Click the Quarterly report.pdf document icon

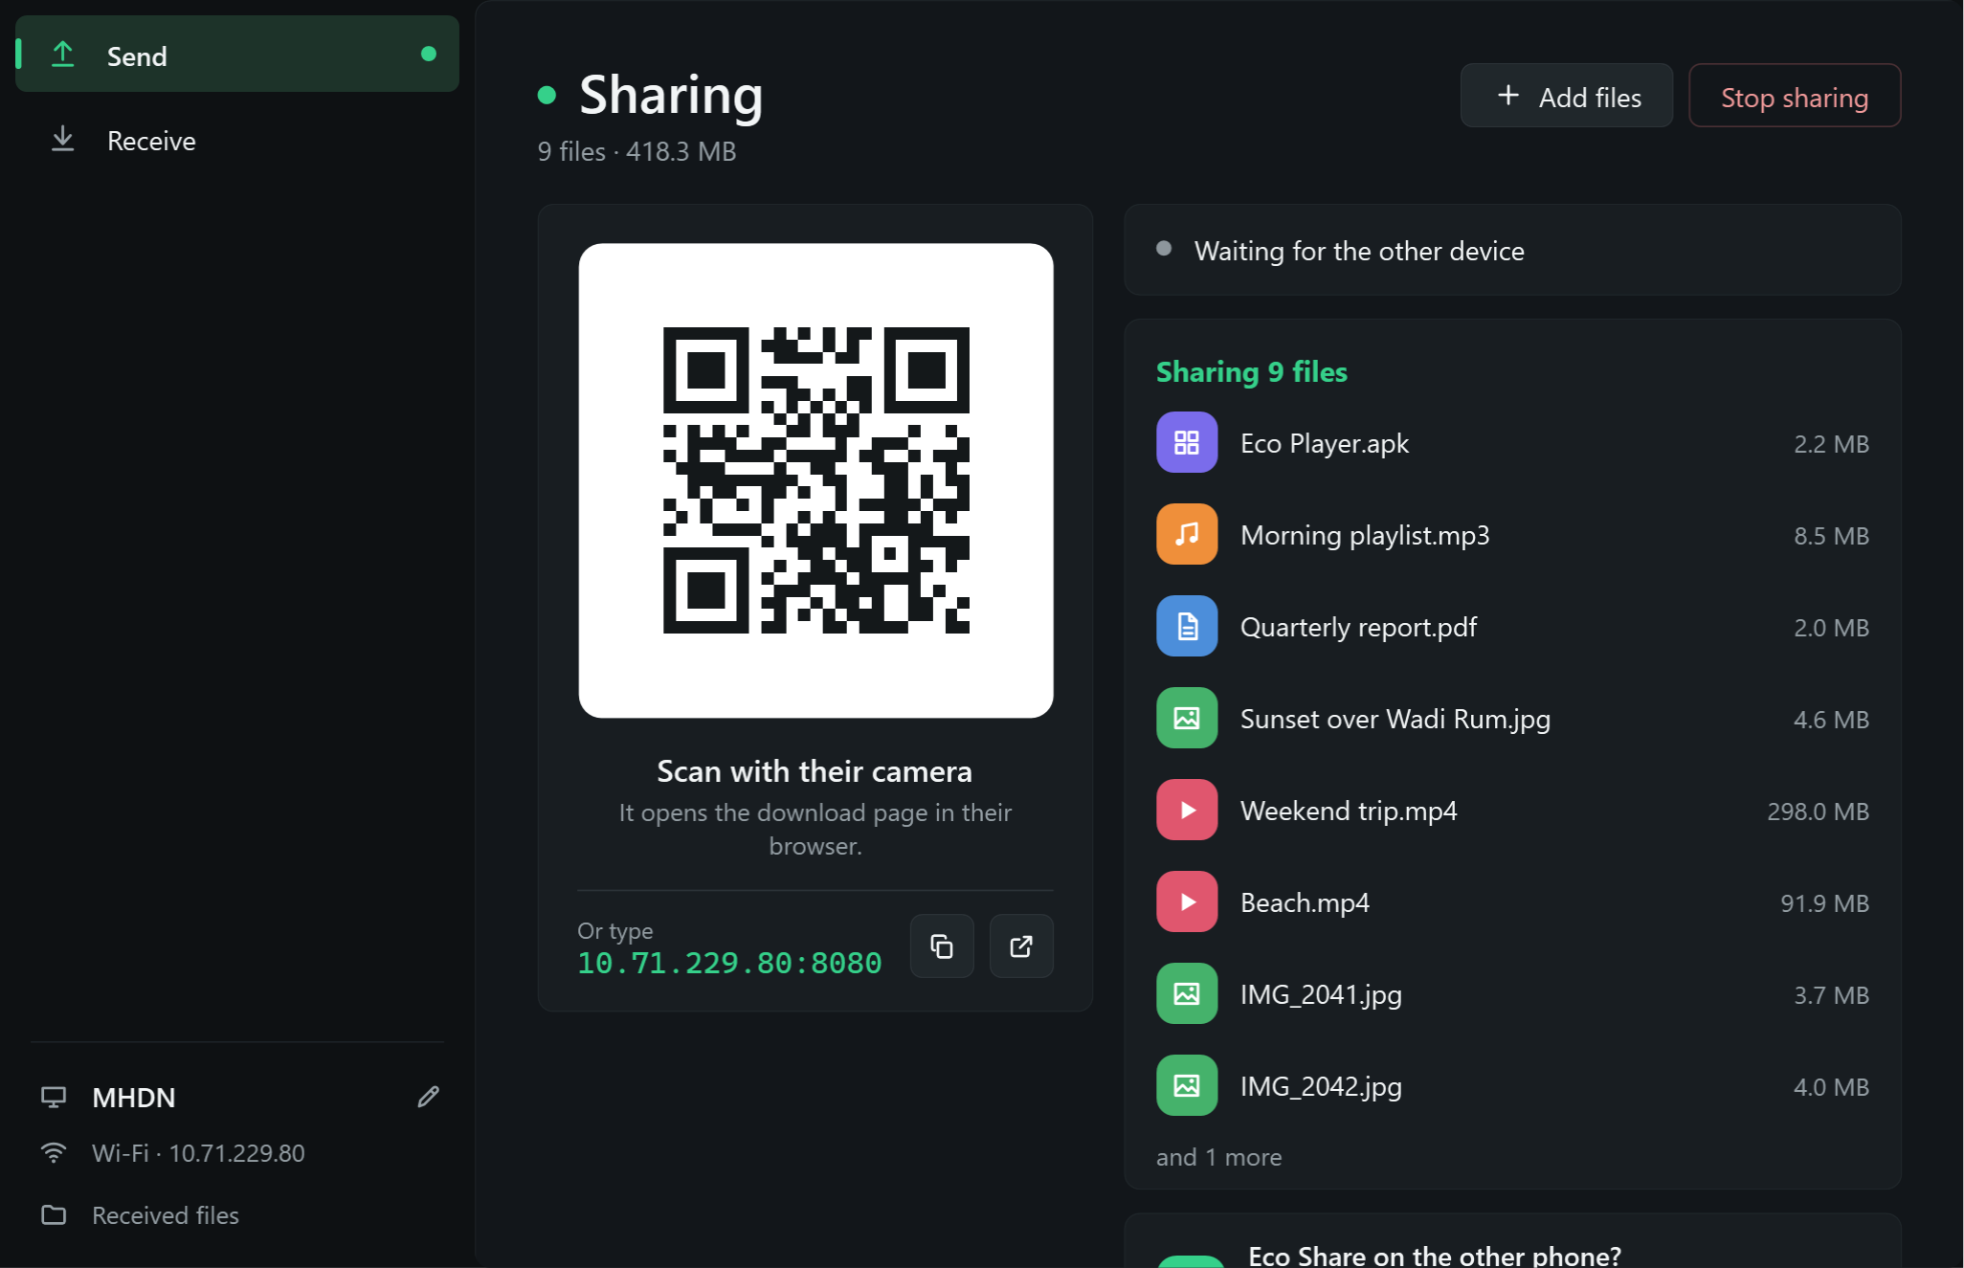pos(1187,626)
